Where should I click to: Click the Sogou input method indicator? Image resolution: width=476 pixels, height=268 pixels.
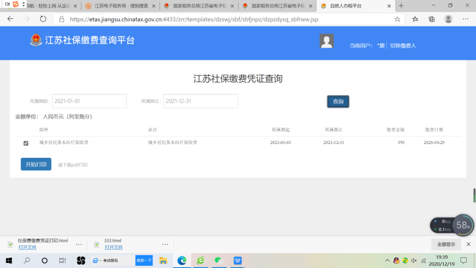pyautogui.click(x=16, y=4)
